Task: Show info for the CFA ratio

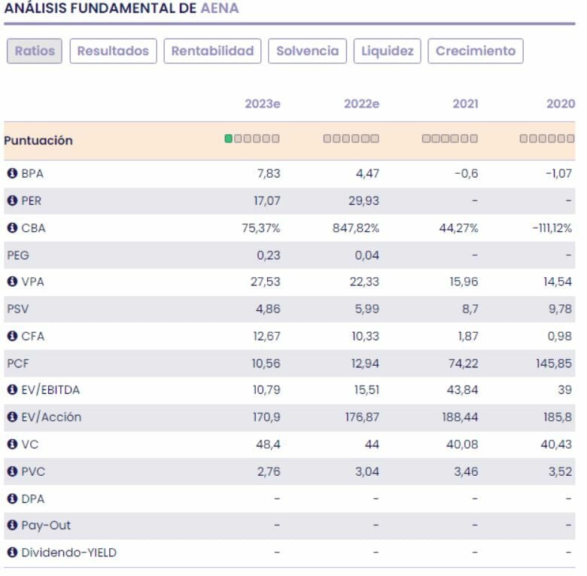Action: pos(12,336)
